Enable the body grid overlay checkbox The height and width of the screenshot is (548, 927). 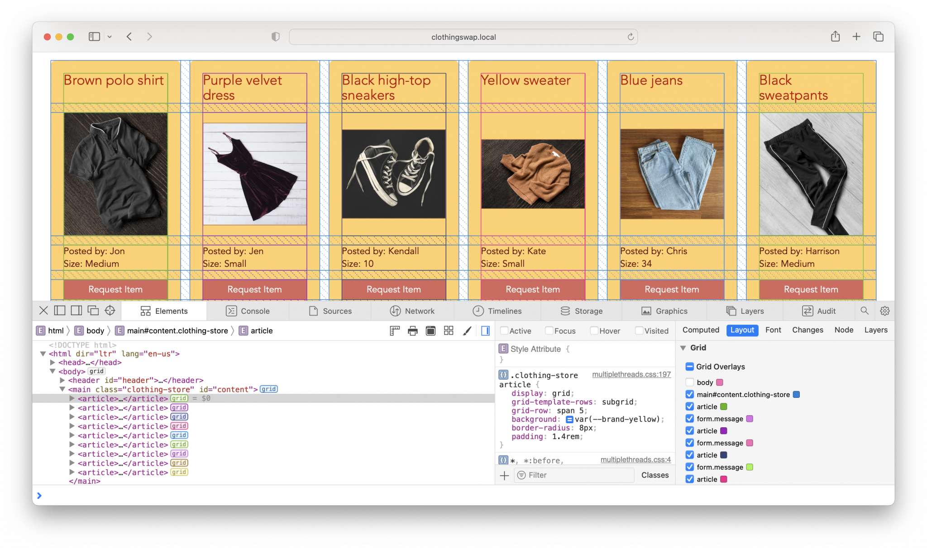coord(690,382)
